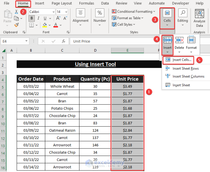The width and height of the screenshot is (210, 172).
Task: Click the Format as Table button
Action: pyautogui.click(x=129, y=18)
